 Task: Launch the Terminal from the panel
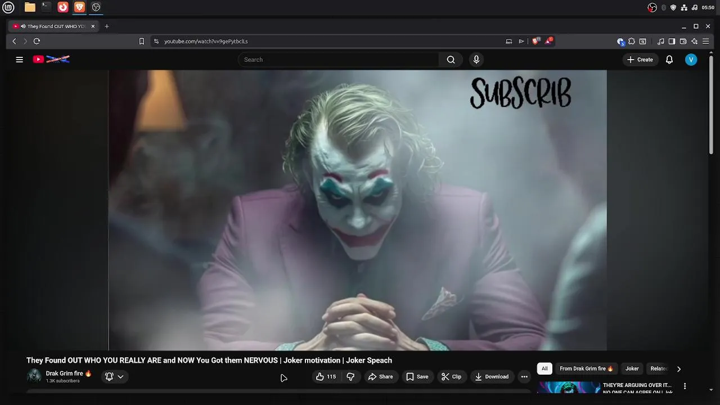pos(46,7)
